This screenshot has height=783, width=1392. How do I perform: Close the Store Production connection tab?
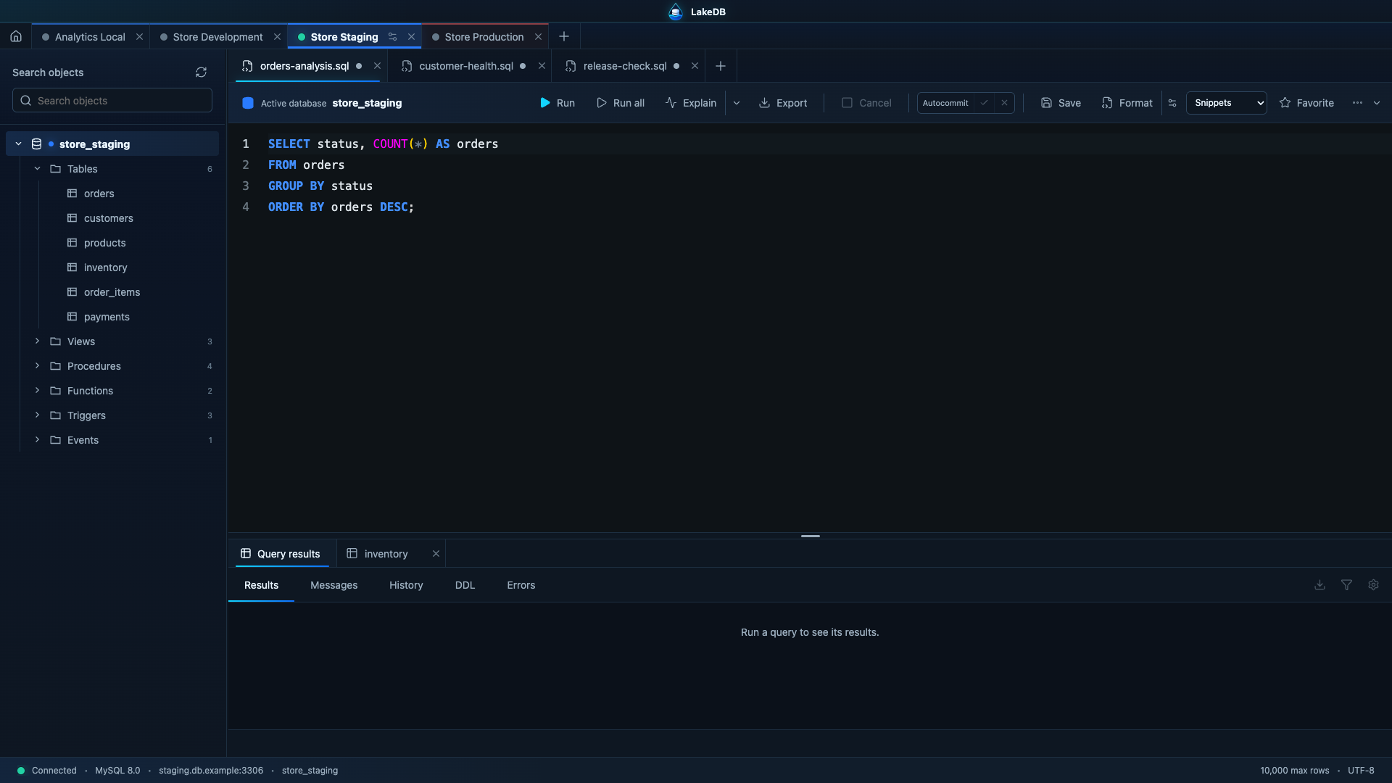538,36
